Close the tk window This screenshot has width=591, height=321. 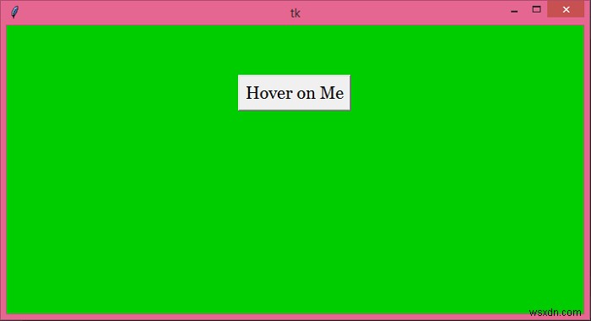click(567, 9)
